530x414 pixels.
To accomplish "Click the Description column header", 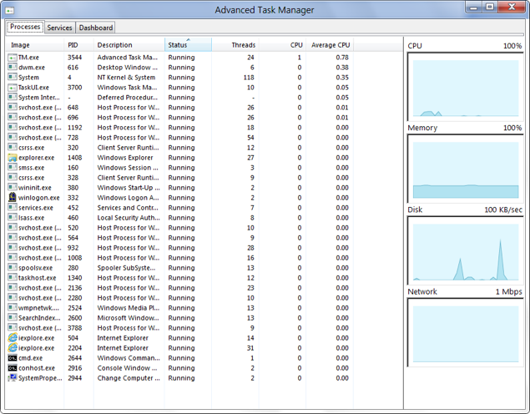I will point(114,45).
